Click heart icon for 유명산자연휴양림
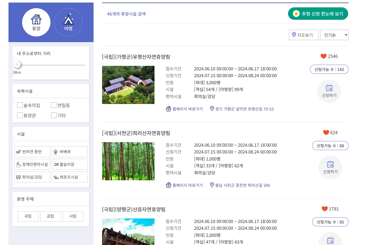This screenshot has height=245, width=385. [x=323, y=56]
